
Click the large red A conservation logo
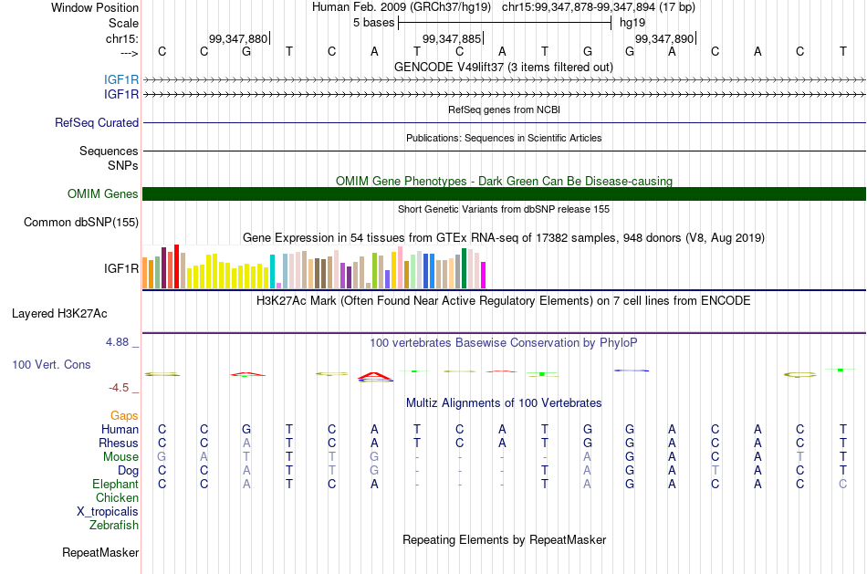375,377
